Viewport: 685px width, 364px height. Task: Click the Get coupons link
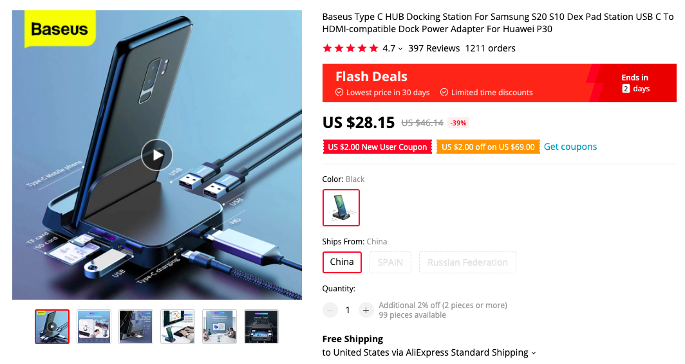point(570,147)
